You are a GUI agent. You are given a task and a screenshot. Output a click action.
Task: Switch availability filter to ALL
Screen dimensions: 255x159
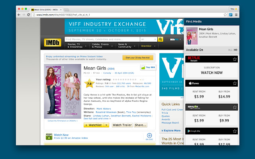click(x=230, y=50)
